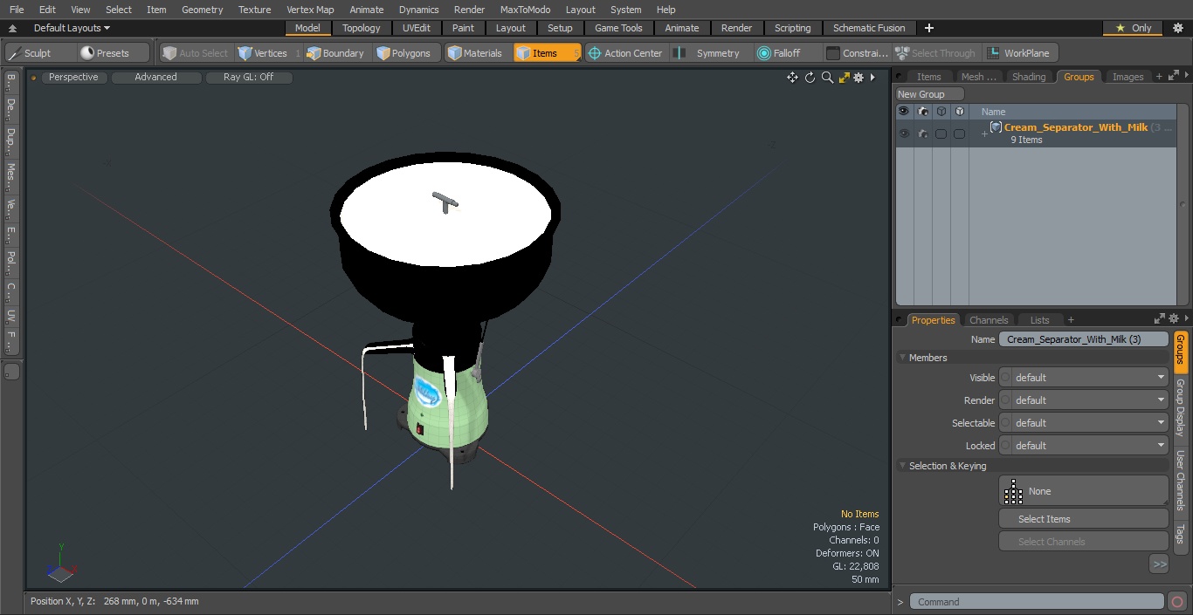
Task: Switch to the Lists tab
Action: [1039, 320]
